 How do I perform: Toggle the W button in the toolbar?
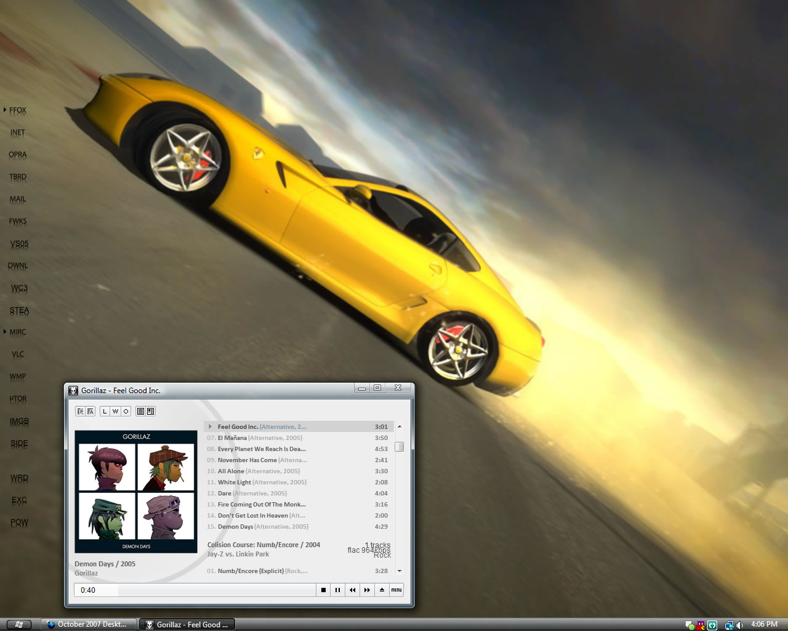[x=115, y=411]
